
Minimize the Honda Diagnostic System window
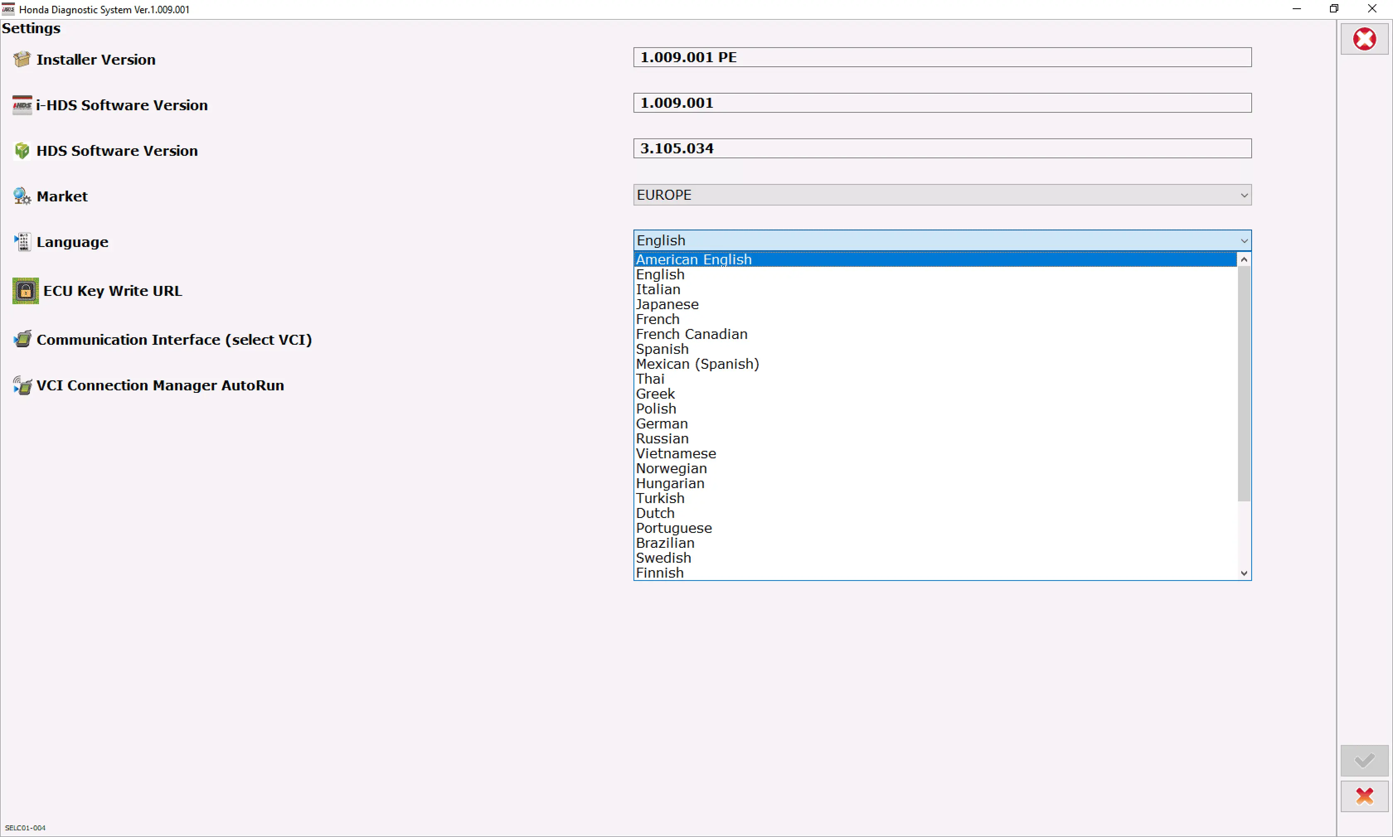[1296, 8]
